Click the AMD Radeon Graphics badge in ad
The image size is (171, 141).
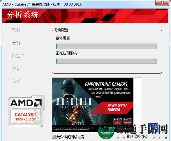(127, 121)
